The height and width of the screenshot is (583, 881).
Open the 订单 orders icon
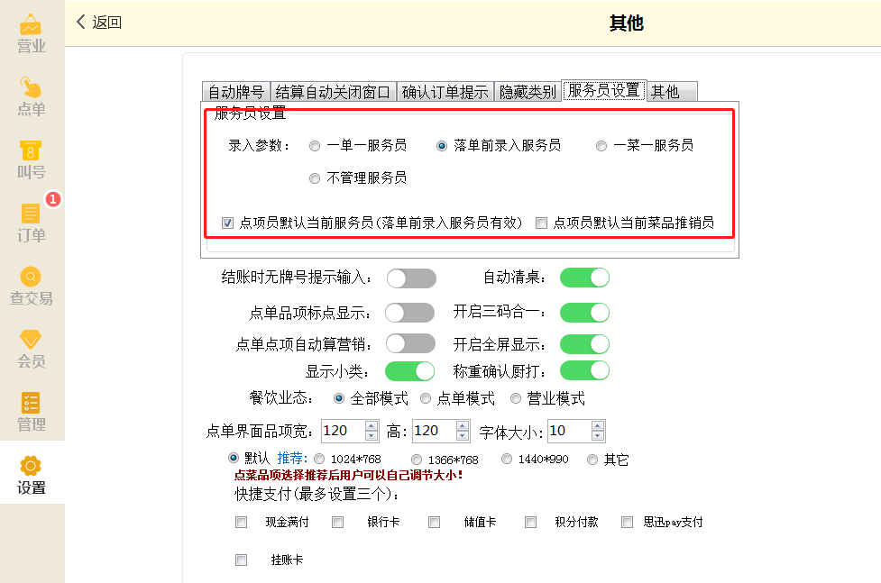(x=31, y=214)
